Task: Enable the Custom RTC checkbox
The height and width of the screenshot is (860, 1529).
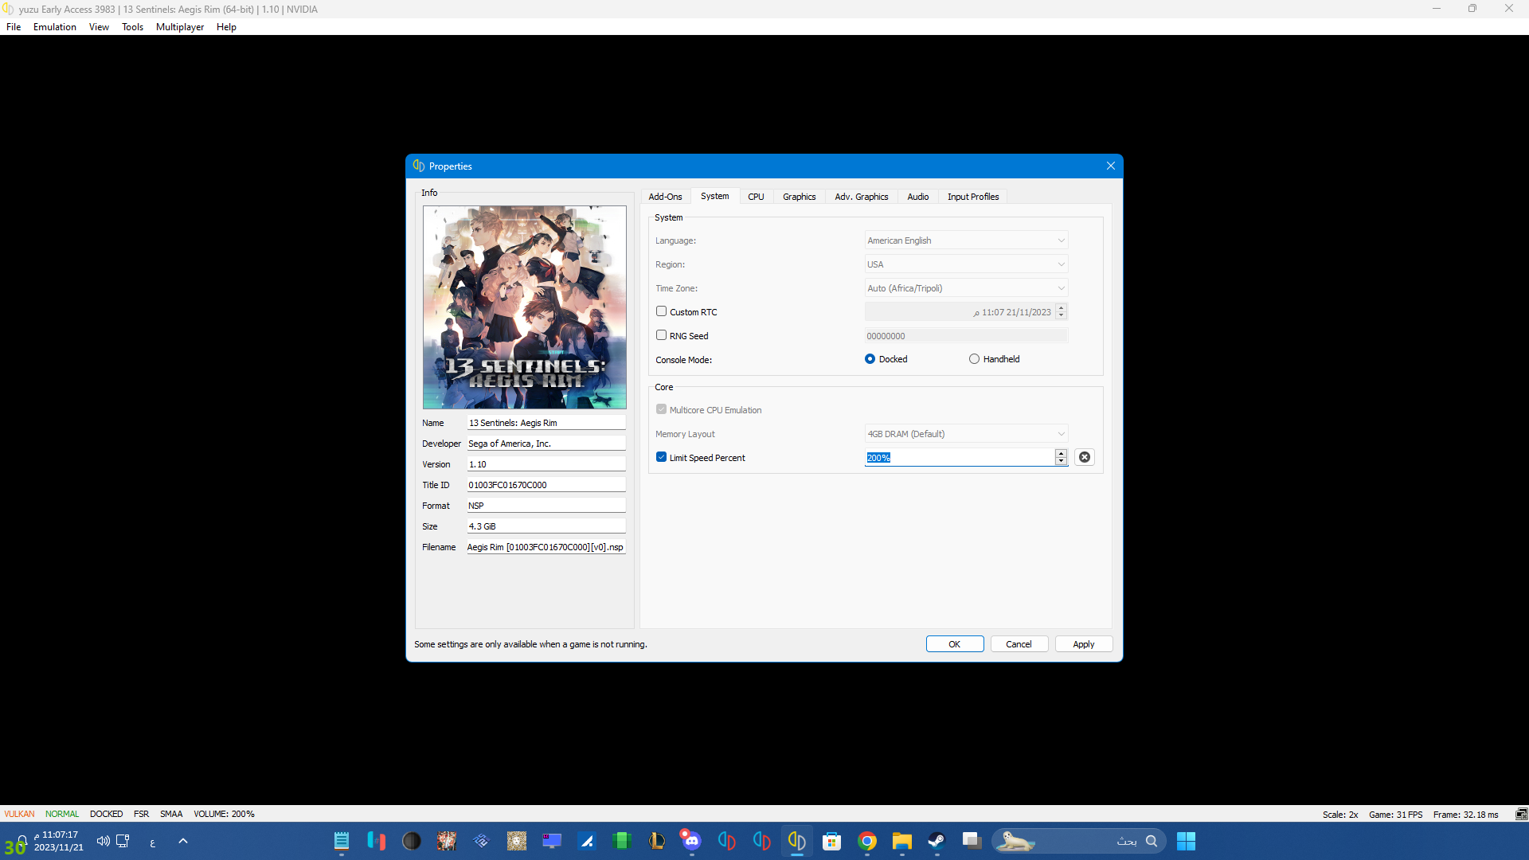Action: pyautogui.click(x=661, y=311)
